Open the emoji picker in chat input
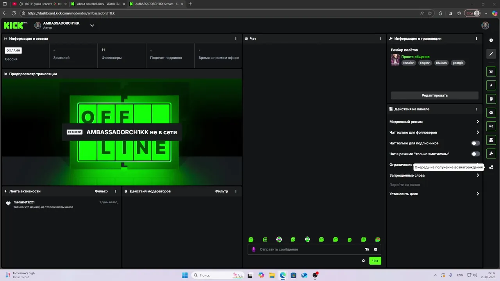 point(375,249)
